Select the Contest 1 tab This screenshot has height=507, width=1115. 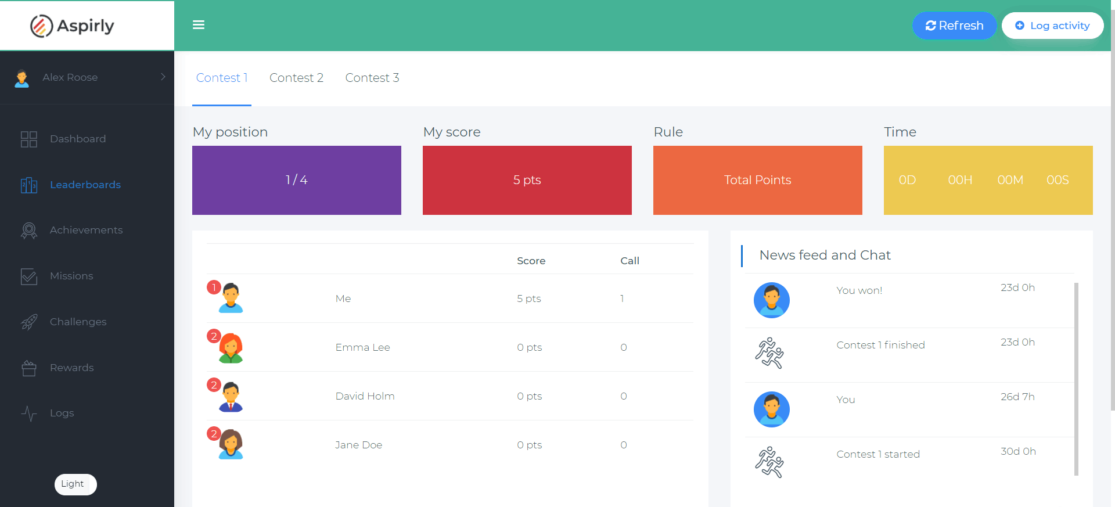(222, 78)
